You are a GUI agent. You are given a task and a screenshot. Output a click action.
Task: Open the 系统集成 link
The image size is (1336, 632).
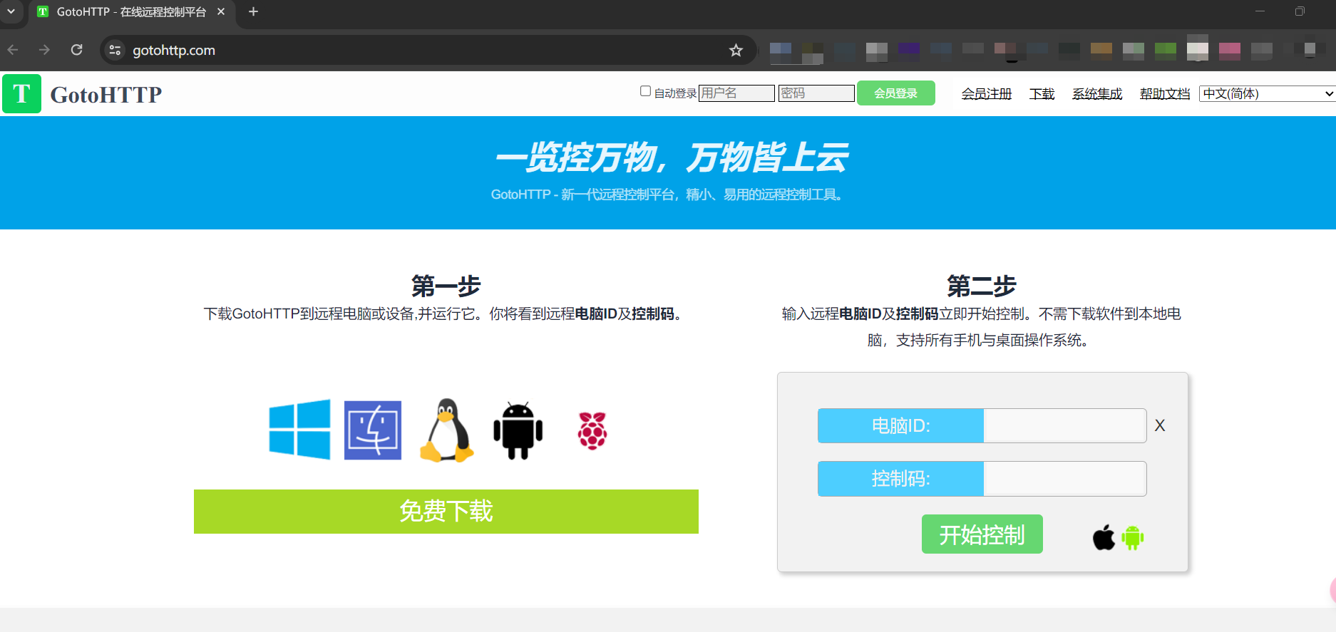(x=1097, y=94)
